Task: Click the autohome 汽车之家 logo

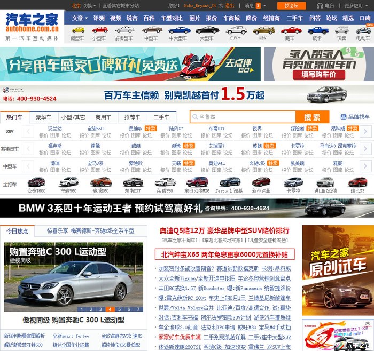Action: (x=32, y=23)
